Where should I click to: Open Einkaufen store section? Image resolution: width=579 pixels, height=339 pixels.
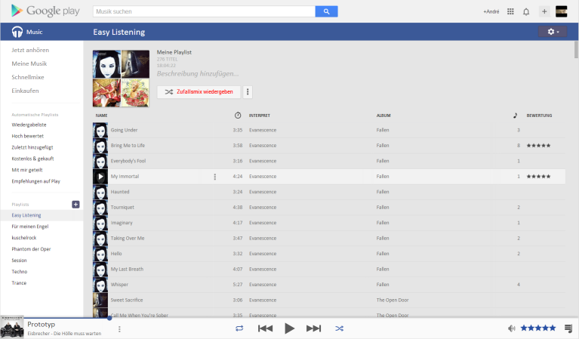pyautogui.click(x=25, y=91)
